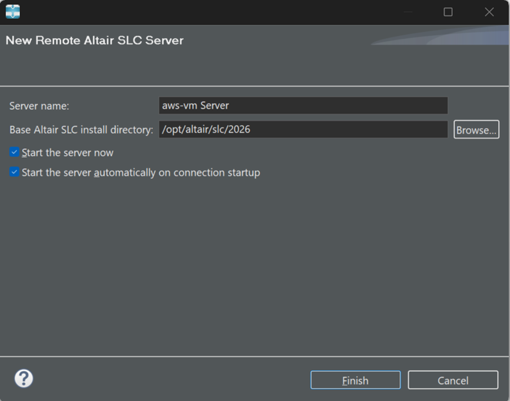Open the Browse... directory picker
Viewport: 510px width, 401px height.
click(x=476, y=129)
